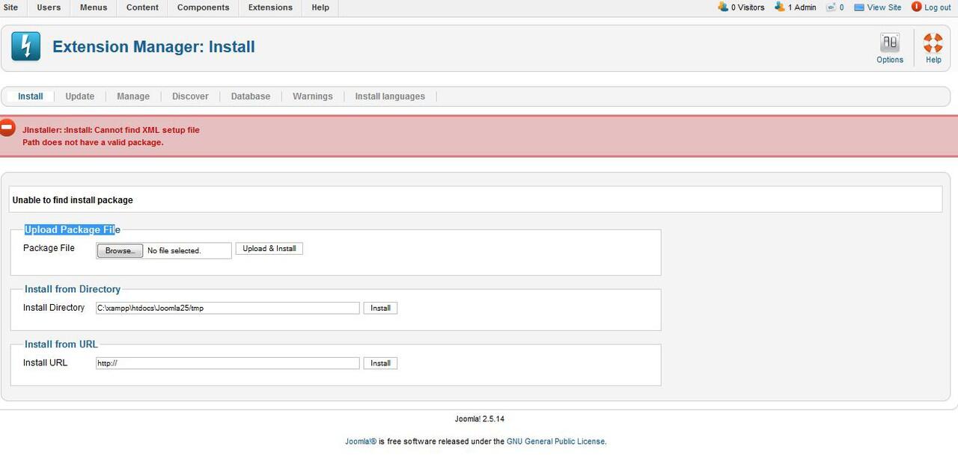
Task: Switch to the Database tab
Action: point(251,96)
